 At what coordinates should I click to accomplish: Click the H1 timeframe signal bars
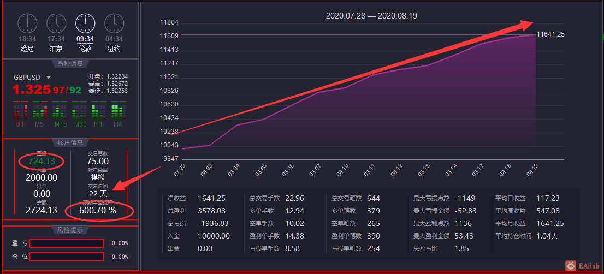[99, 110]
